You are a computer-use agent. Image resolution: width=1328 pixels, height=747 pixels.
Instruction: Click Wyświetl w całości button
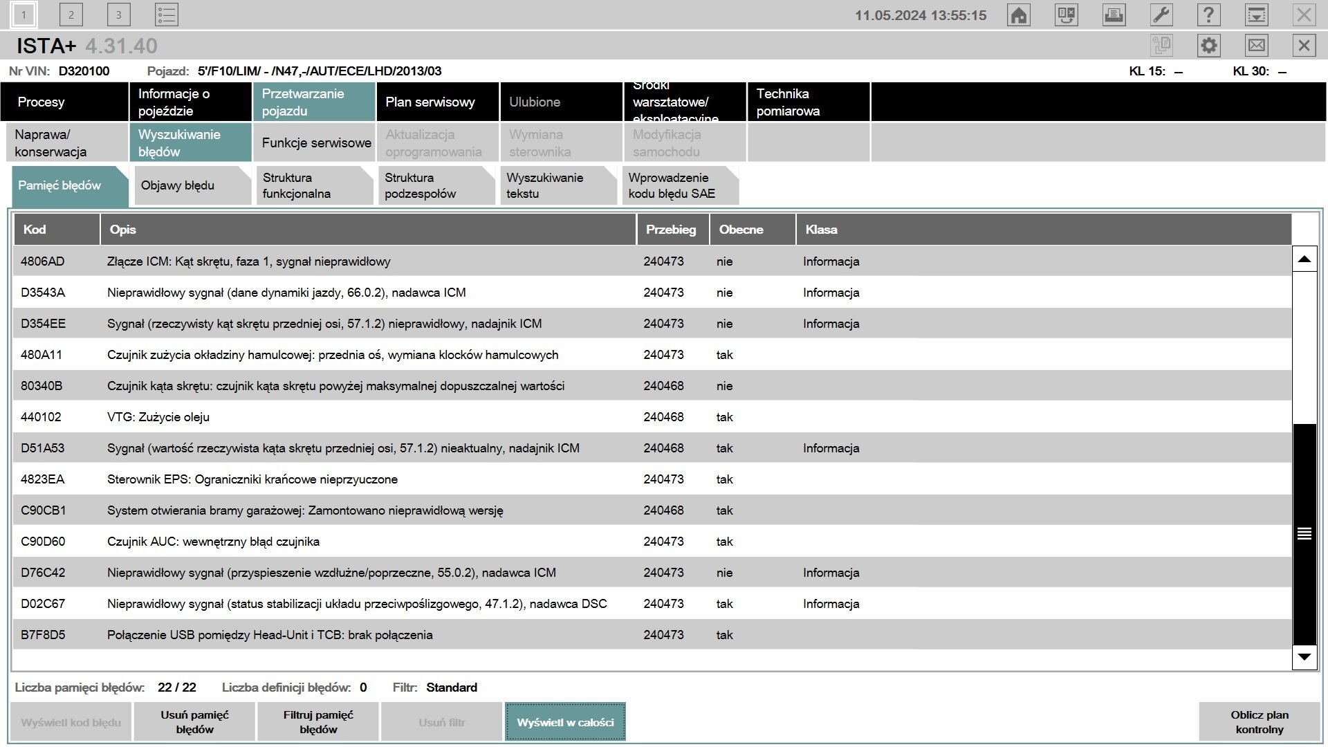tap(565, 722)
